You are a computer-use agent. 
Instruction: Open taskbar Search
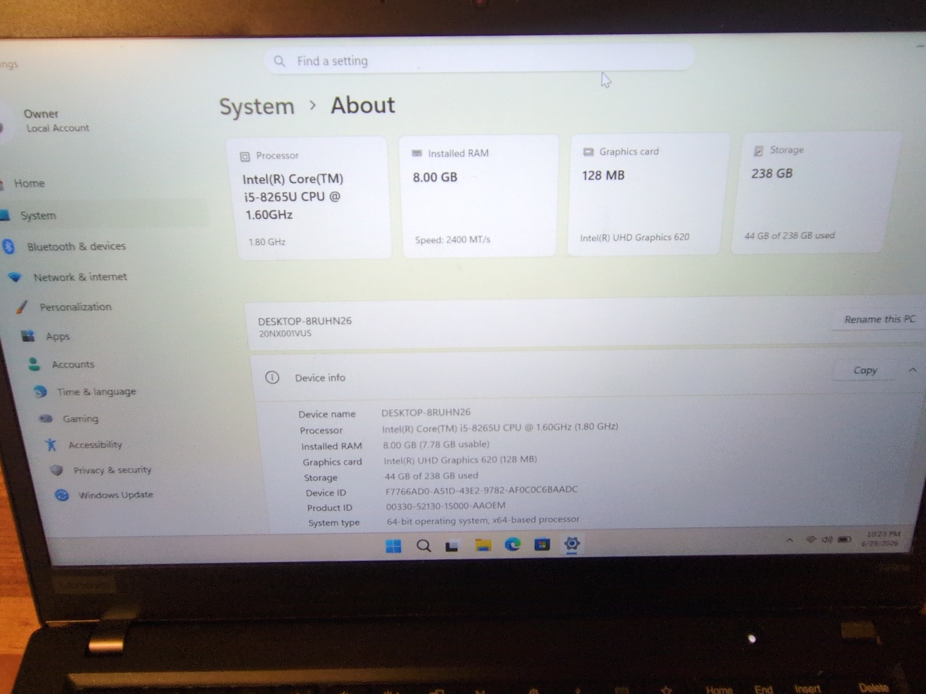pos(424,546)
